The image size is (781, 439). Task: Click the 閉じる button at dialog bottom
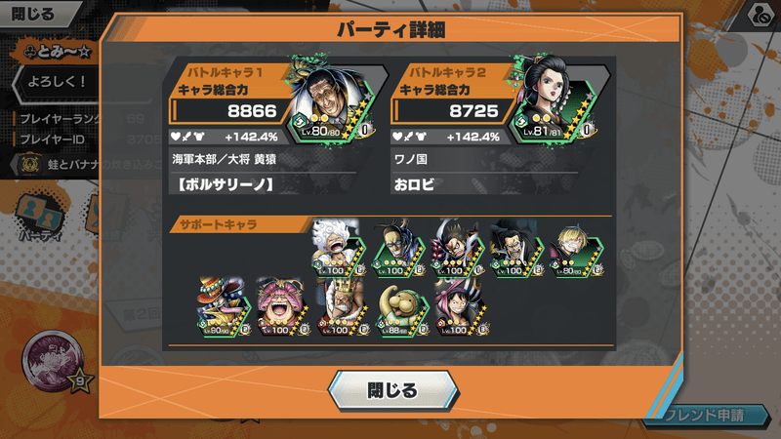click(393, 391)
